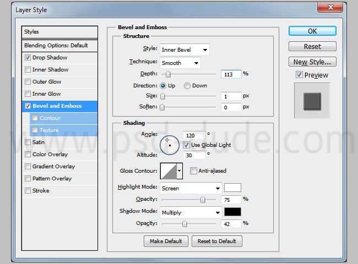Enable the Pattern Overlay checkbox

(28, 178)
